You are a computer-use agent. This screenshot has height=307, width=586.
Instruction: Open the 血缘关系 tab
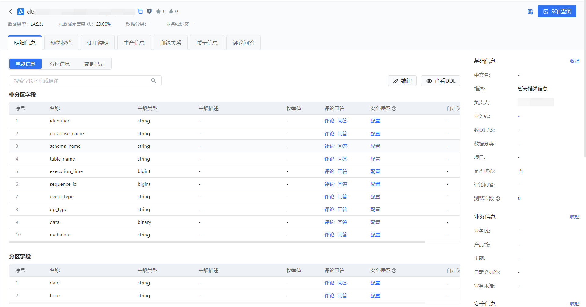(171, 43)
